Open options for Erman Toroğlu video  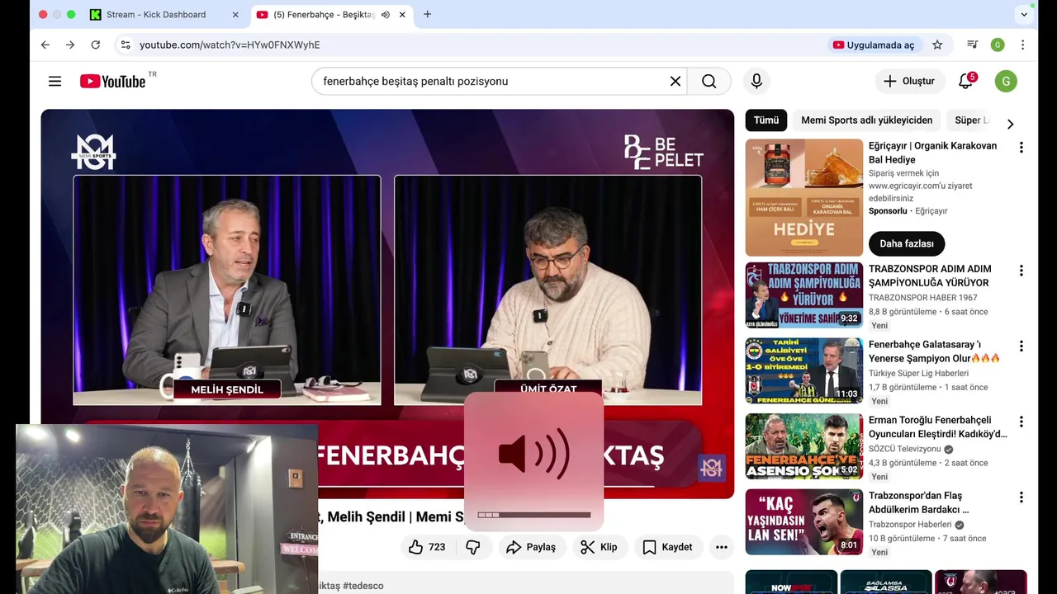pyautogui.click(x=1021, y=422)
